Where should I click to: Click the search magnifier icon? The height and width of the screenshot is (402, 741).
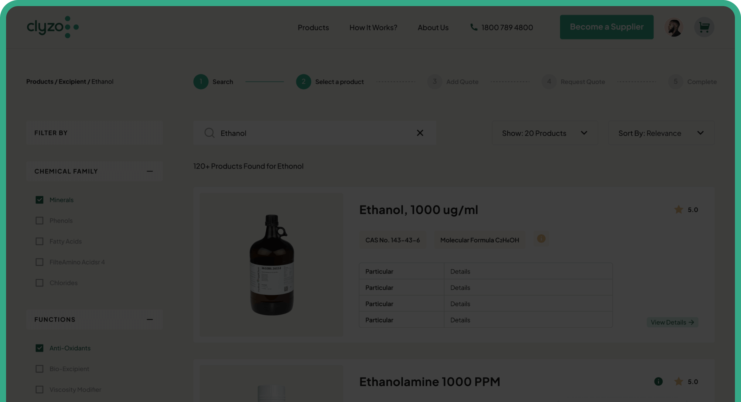pos(209,133)
